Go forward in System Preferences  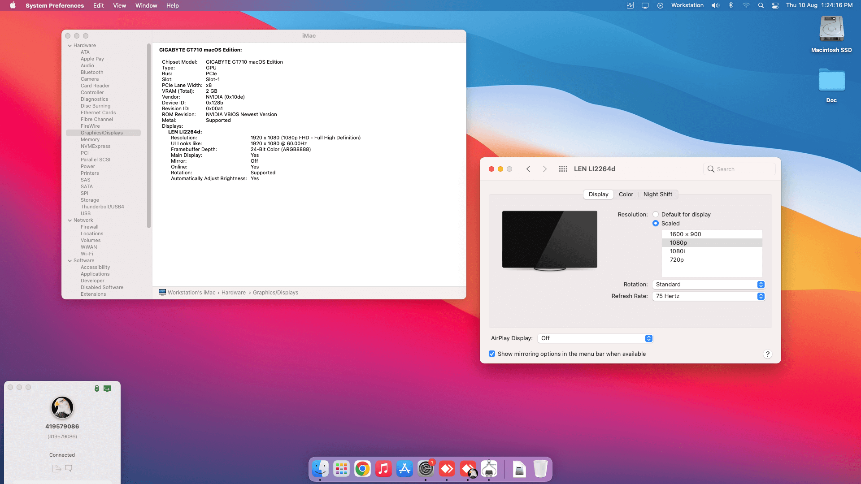[x=544, y=169]
